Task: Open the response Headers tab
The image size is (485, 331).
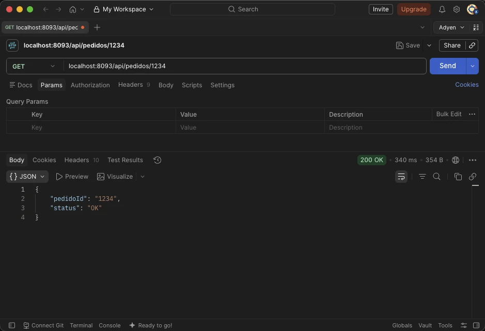Action: pos(82,160)
